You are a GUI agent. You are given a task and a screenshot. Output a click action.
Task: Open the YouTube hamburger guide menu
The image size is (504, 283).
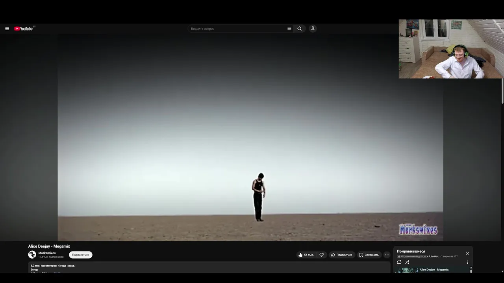pos(7,29)
